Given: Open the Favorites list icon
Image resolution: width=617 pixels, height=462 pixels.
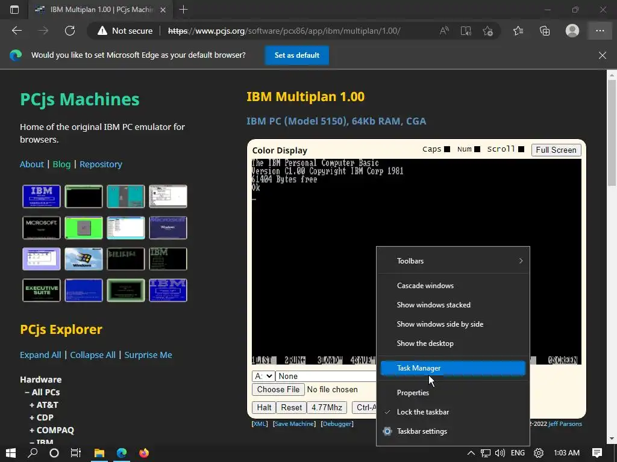Looking at the screenshot, I should tap(518, 31).
